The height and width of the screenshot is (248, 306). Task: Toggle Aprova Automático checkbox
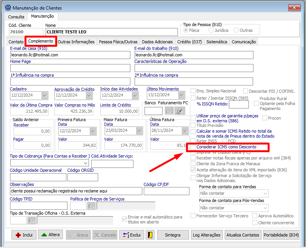(x=255, y=215)
